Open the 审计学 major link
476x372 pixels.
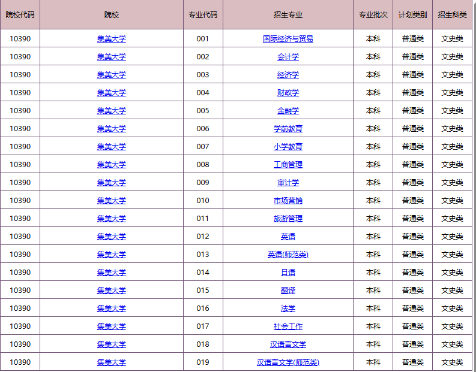[x=288, y=182]
